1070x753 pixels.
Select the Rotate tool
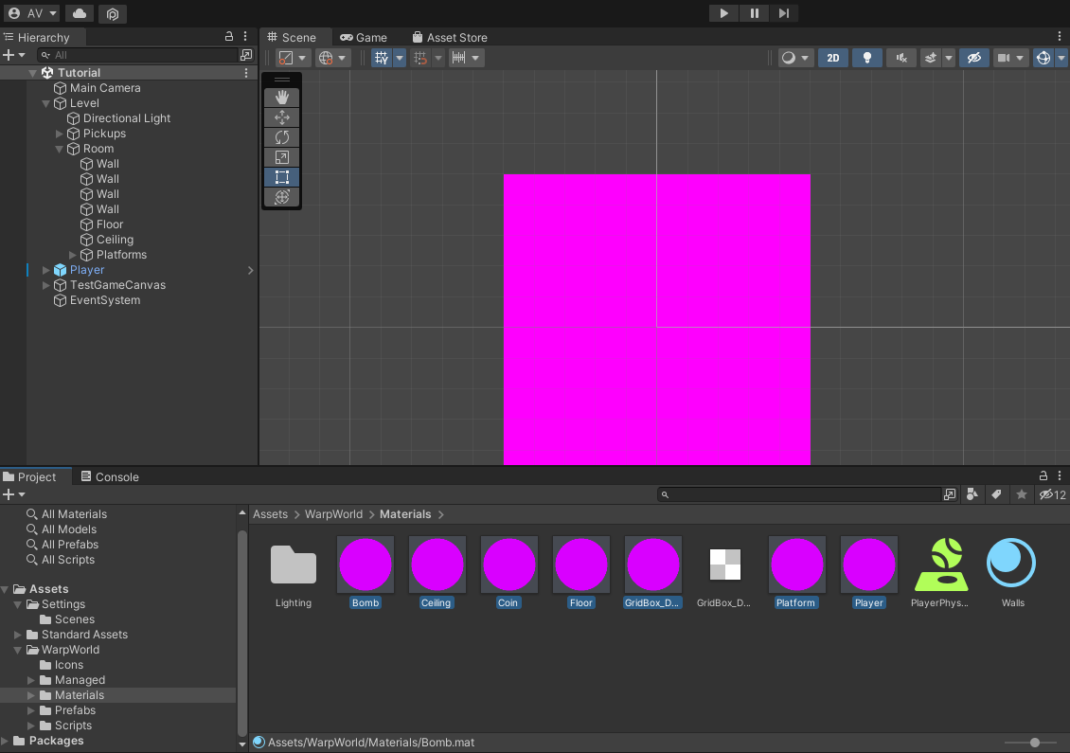click(282, 137)
